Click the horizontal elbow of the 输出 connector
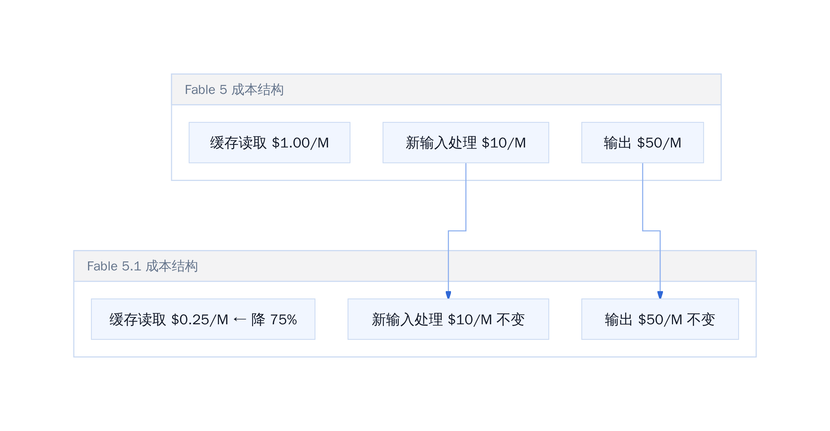Image resolution: width=830 pixels, height=431 pixels. coord(651,231)
